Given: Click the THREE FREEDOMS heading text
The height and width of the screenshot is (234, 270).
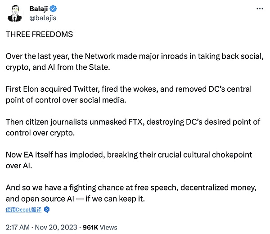Looking at the screenshot, I should pyautogui.click(x=39, y=34).
